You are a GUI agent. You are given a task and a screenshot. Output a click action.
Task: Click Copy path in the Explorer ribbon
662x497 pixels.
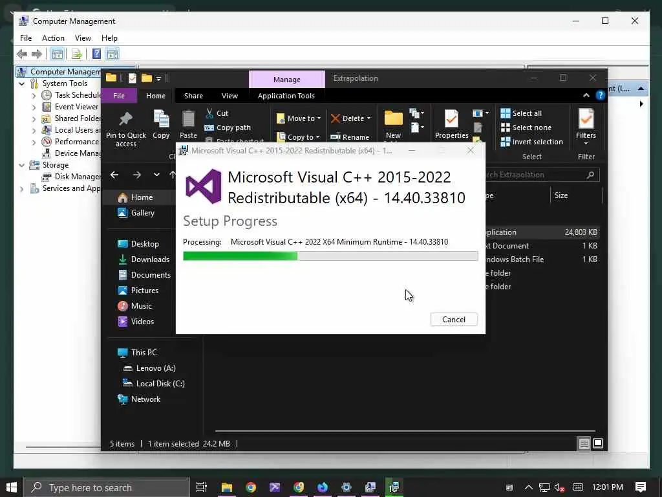click(x=228, y=127)
